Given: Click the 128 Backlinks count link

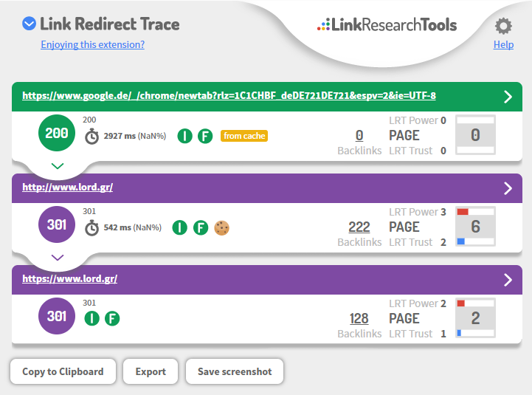Looking at the screenshot, I should (x=359, y=318).
